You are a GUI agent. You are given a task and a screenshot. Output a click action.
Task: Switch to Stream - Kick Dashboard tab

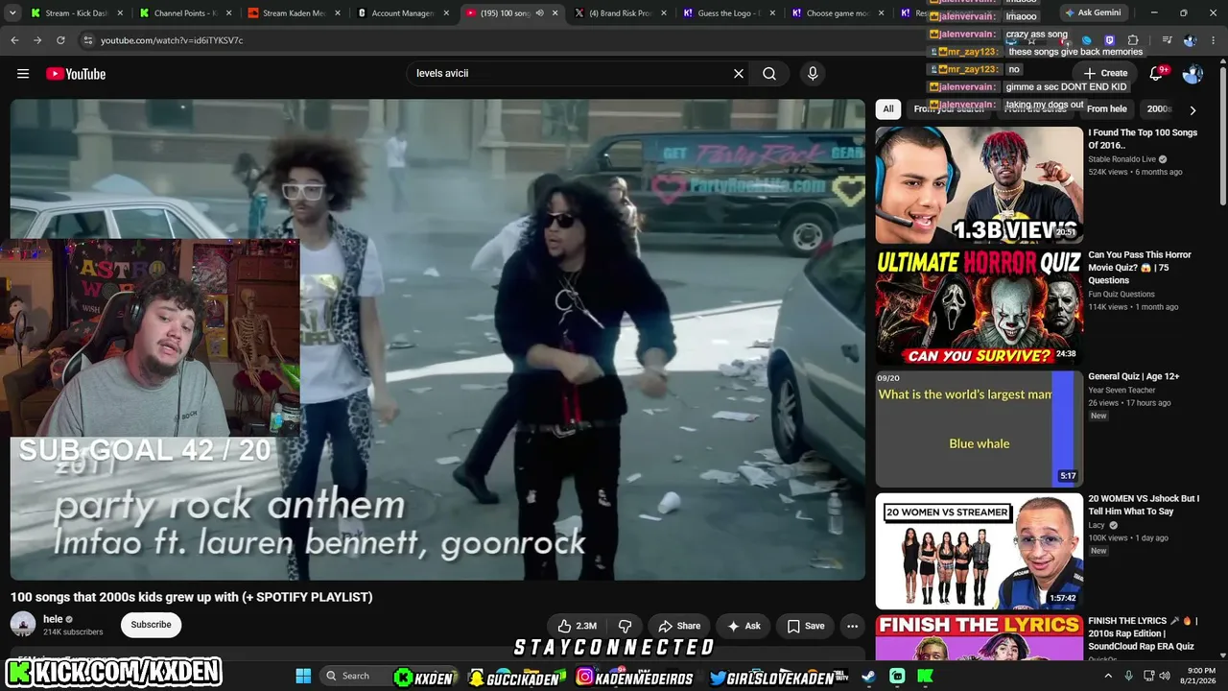[75, 13]
